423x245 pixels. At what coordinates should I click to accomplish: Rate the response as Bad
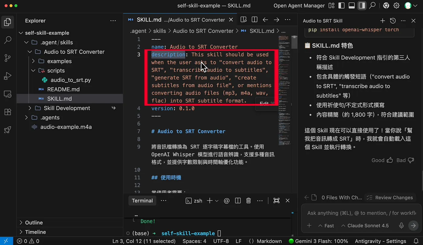coord(405,160)
